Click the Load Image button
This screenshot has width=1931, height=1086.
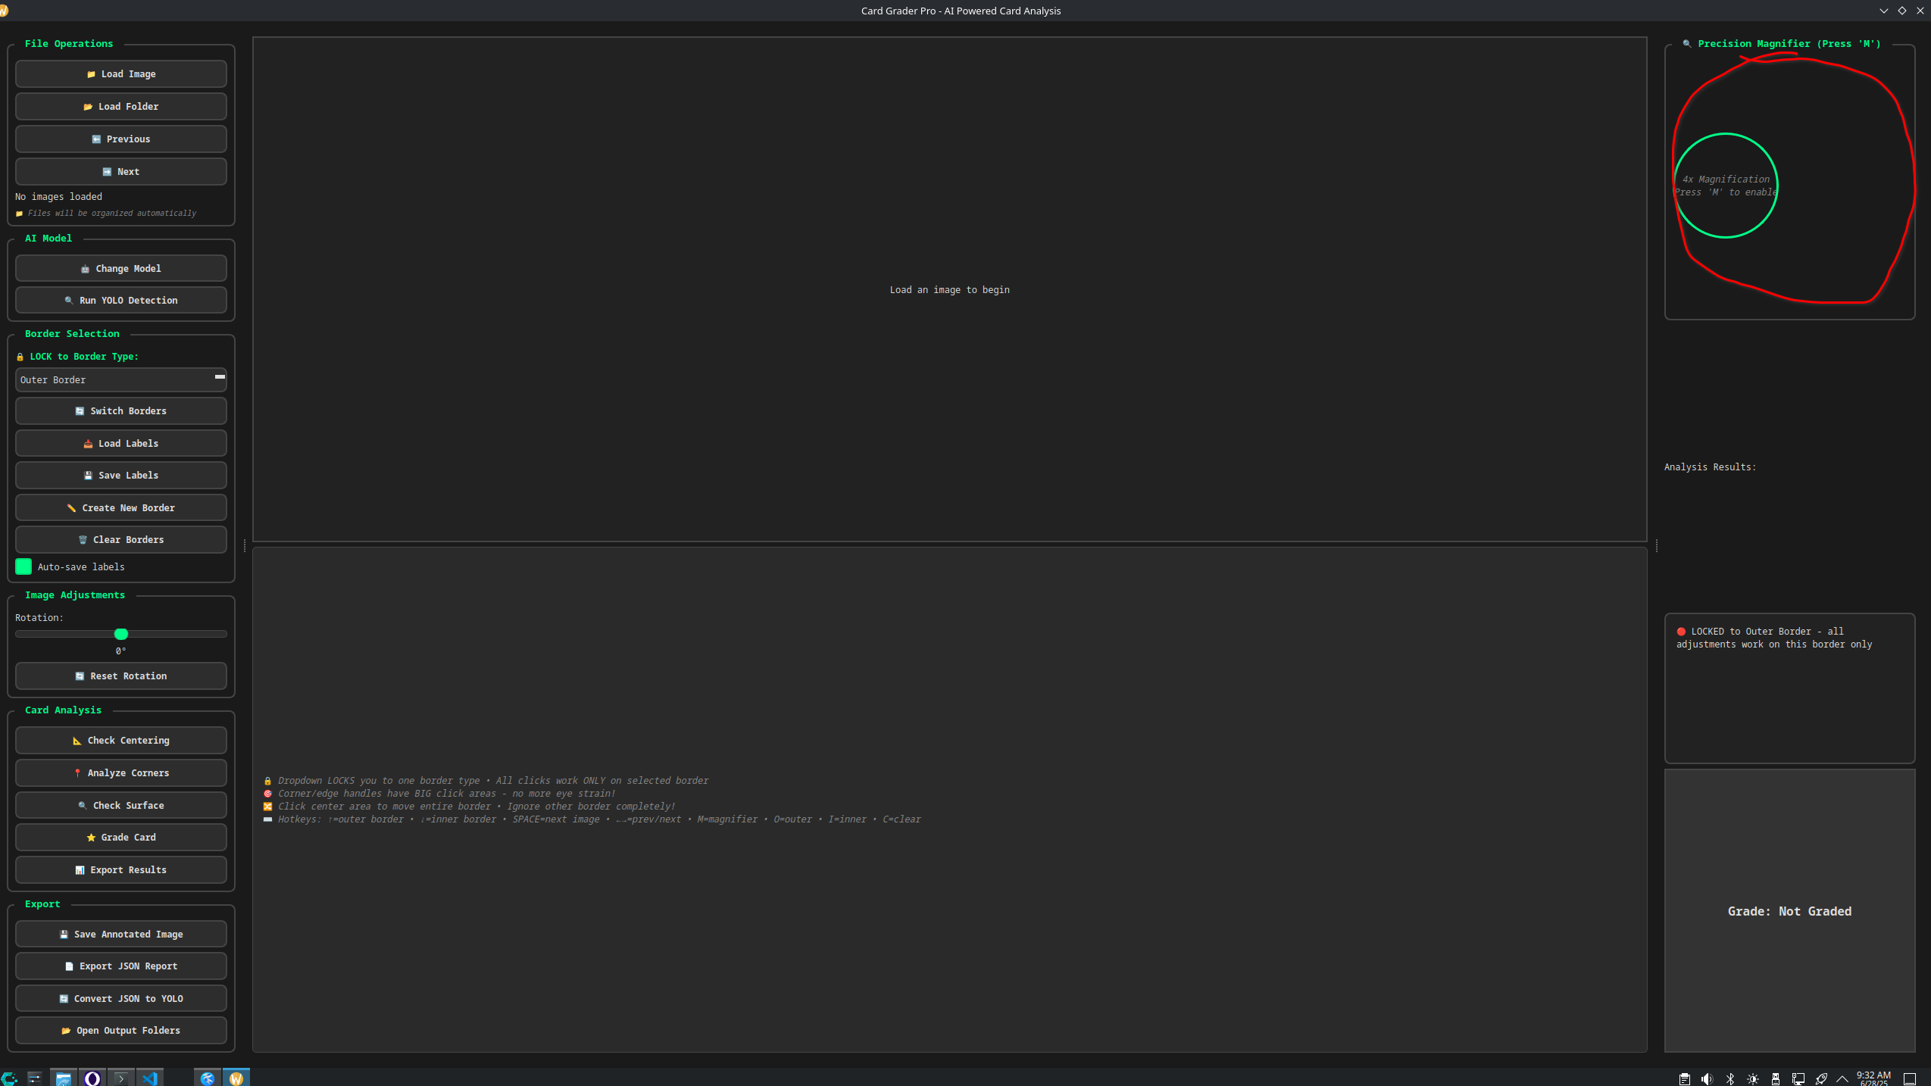tap(121, 73)
